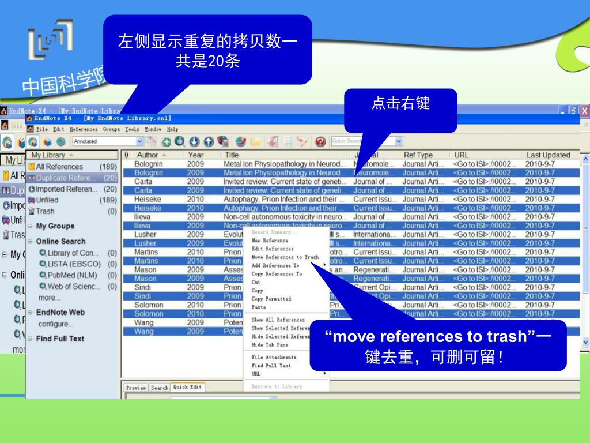Viewport: 590px width, 443px height.
Task: Collapse the Online Search group set
Action: point(31,241)
